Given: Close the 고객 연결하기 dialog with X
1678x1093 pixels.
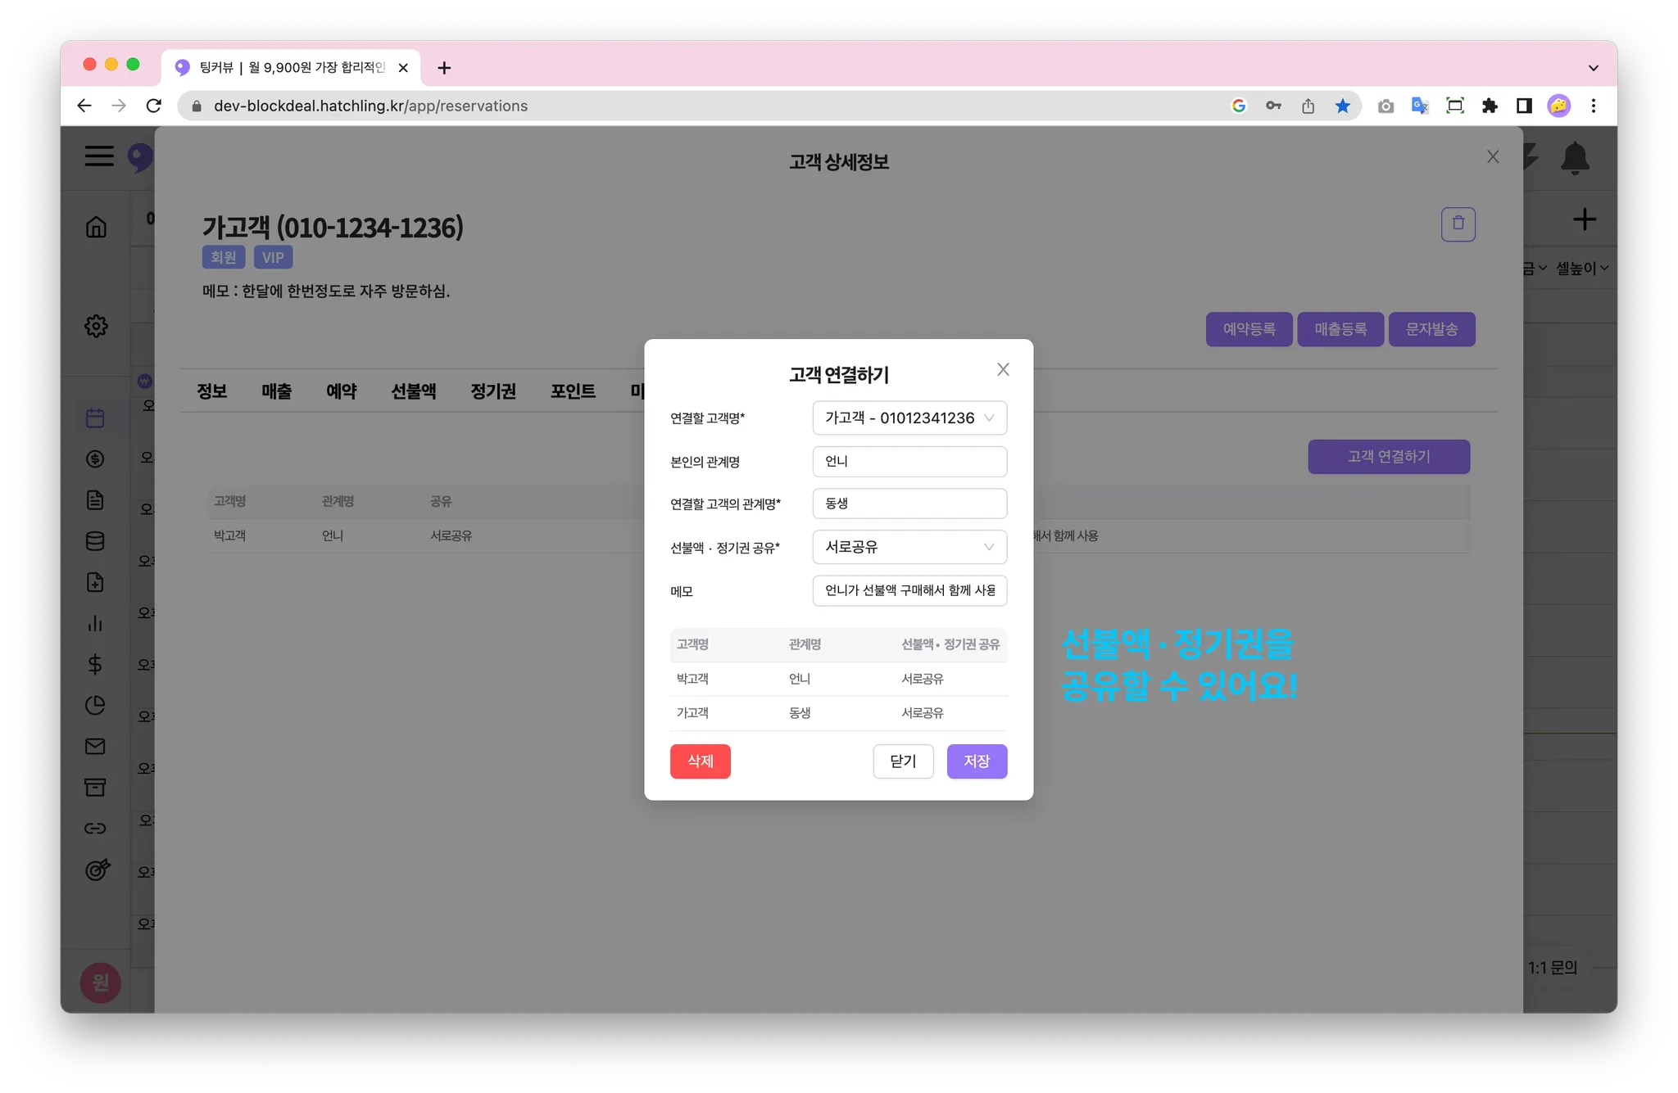Looking at the screenshot, I should 1002,369.
